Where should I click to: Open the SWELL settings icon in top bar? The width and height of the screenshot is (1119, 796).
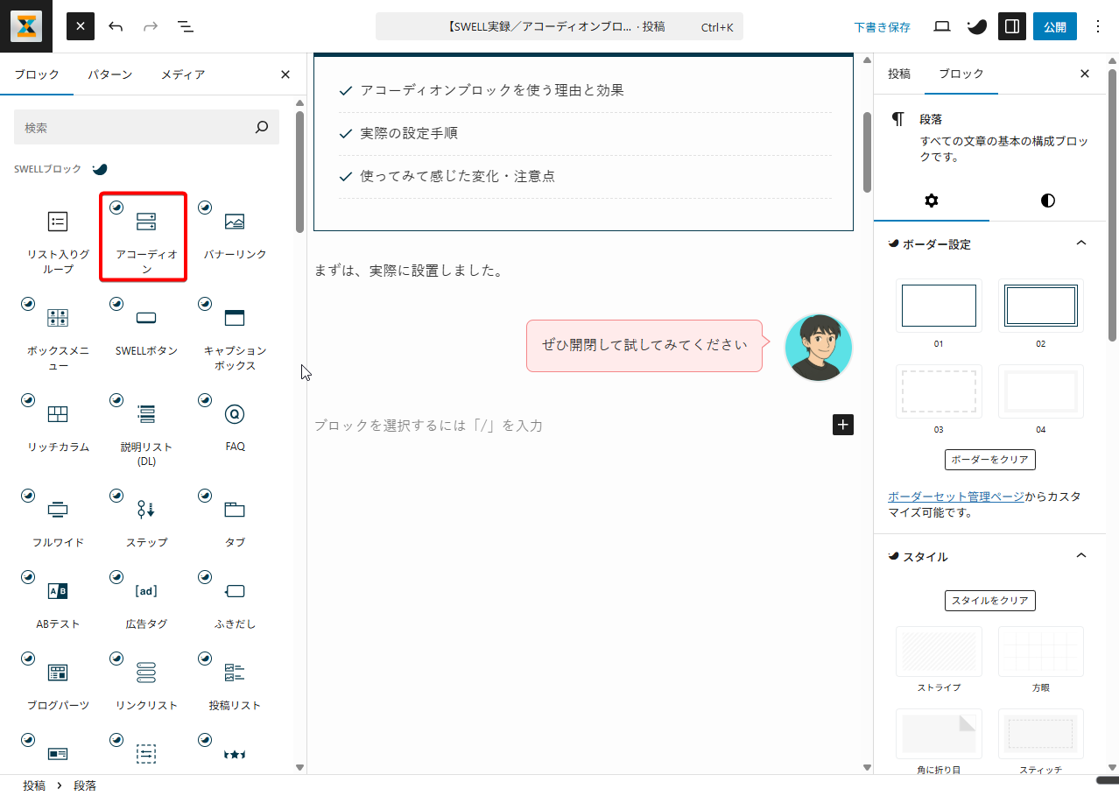(x=976, y=26)
